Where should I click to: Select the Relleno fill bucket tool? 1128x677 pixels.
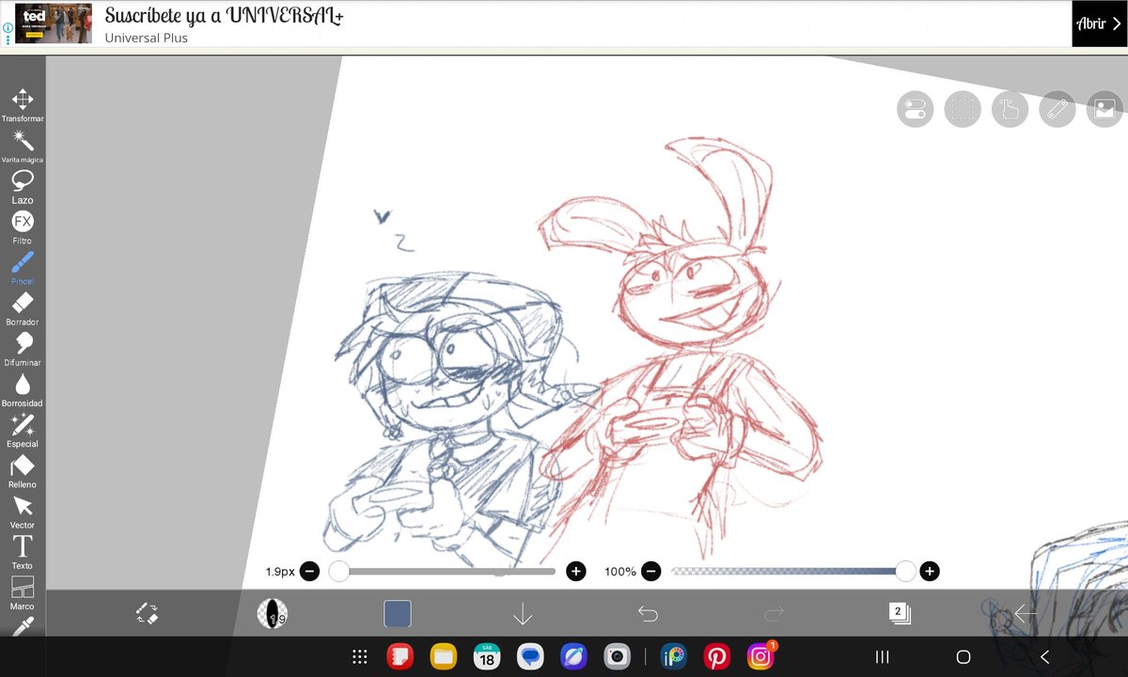23,471
